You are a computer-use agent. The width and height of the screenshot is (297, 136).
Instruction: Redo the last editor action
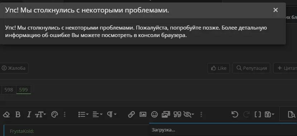(246, 114)
